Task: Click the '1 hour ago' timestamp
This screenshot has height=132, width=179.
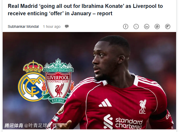Action: [52, 27]
